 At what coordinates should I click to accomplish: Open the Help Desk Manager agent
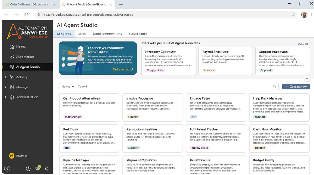click(x=279, y=108)
